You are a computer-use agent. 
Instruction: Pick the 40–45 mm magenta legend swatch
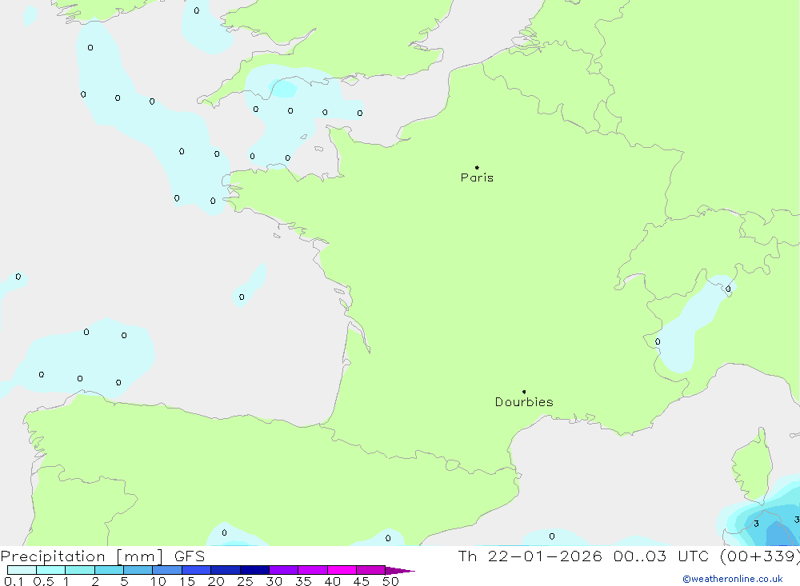342,570
